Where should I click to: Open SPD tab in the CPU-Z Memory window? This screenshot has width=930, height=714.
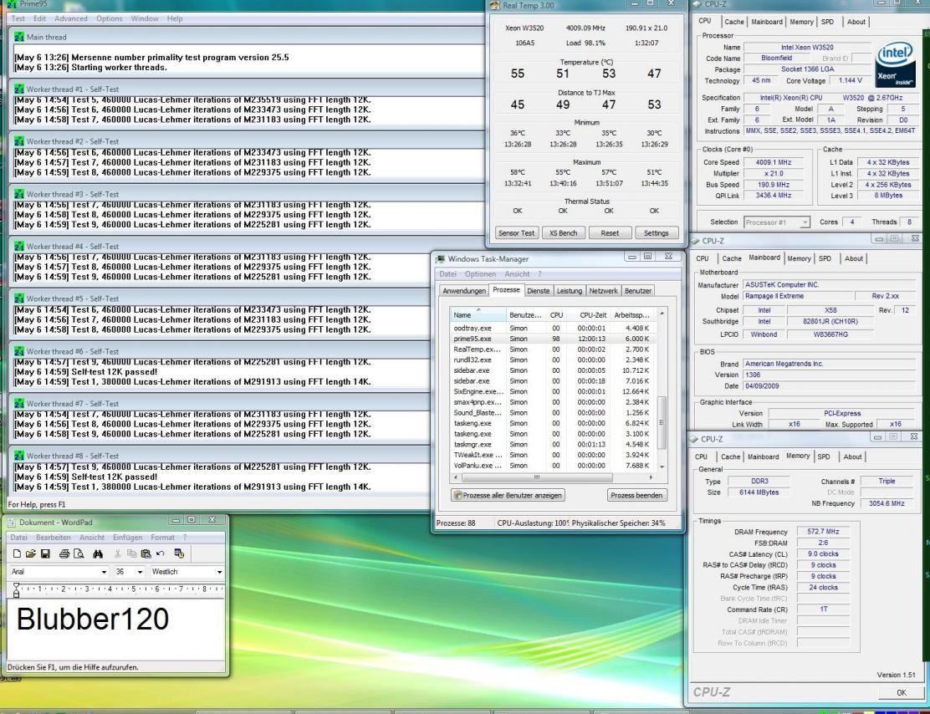click(x=823, y=456)
